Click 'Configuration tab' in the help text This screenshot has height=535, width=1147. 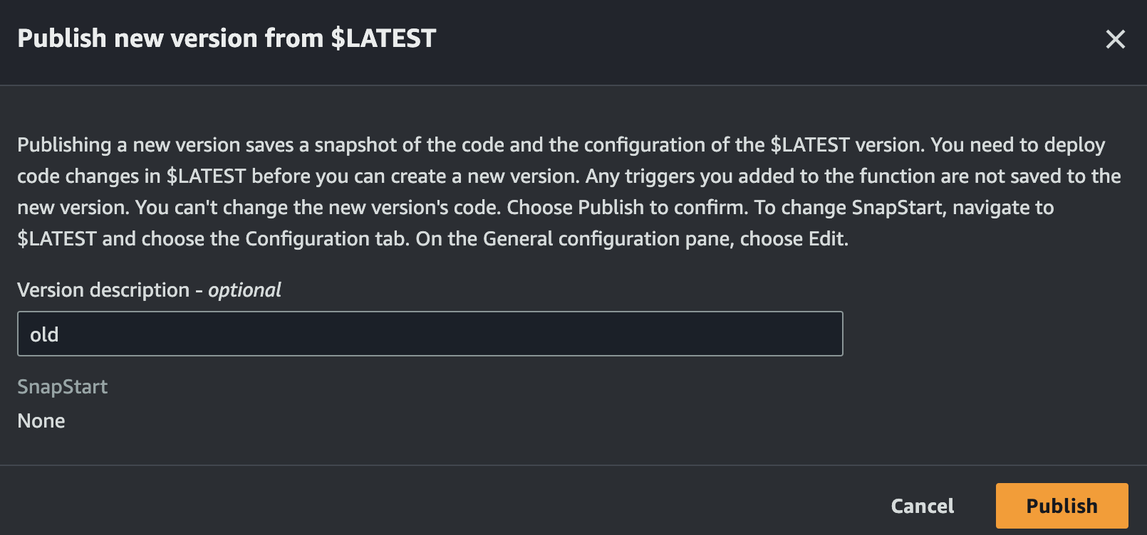(x=326, y=239)
